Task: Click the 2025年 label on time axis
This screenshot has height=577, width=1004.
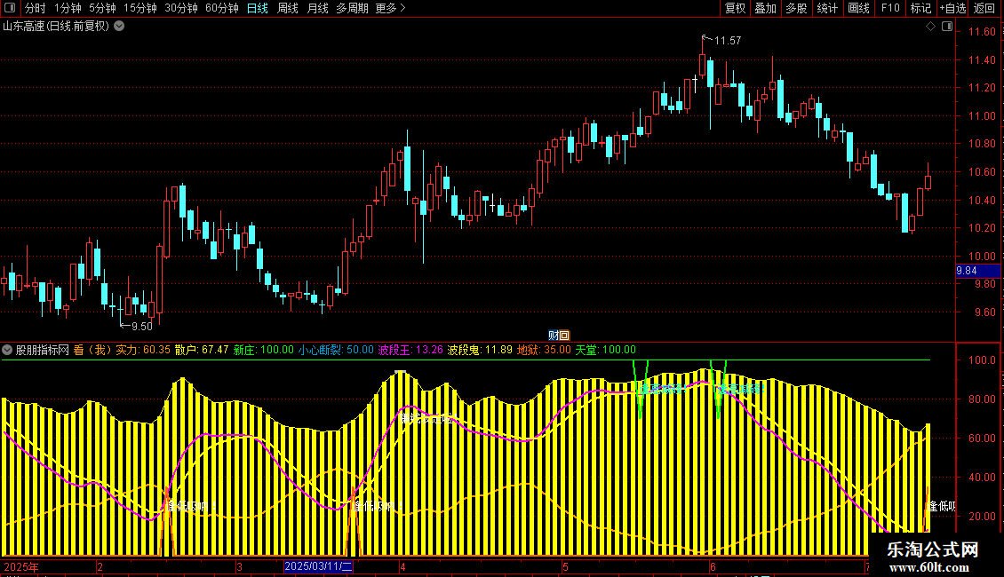Action: tap(21, 566)
